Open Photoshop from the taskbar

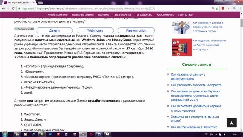50,134
